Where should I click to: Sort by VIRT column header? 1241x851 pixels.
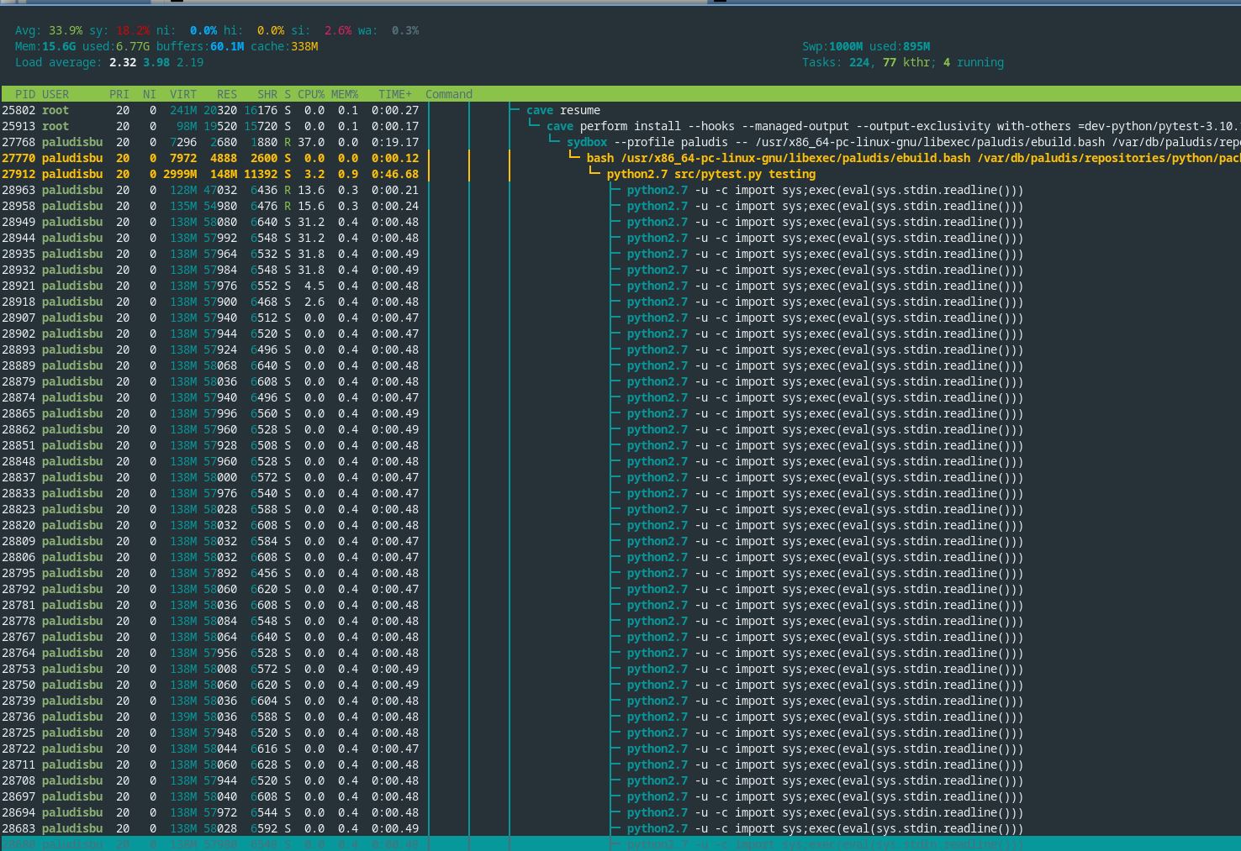[x=183, y=94]
